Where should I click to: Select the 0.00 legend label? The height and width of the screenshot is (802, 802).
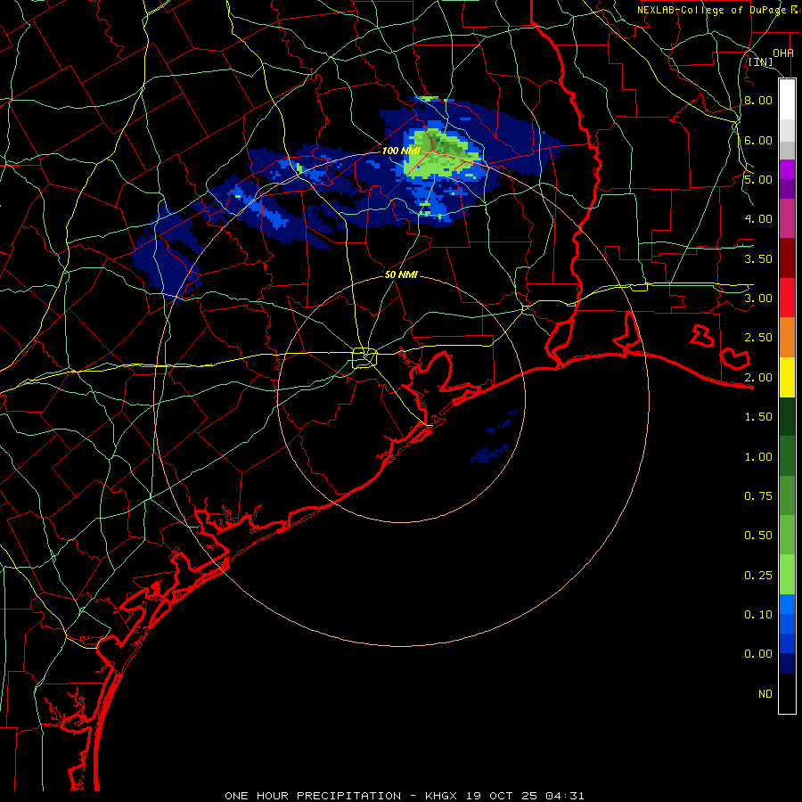pyautogui.click(x=758, y=654)
